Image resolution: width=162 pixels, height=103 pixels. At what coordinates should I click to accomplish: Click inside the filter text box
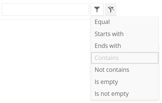(x=45, y=10)
